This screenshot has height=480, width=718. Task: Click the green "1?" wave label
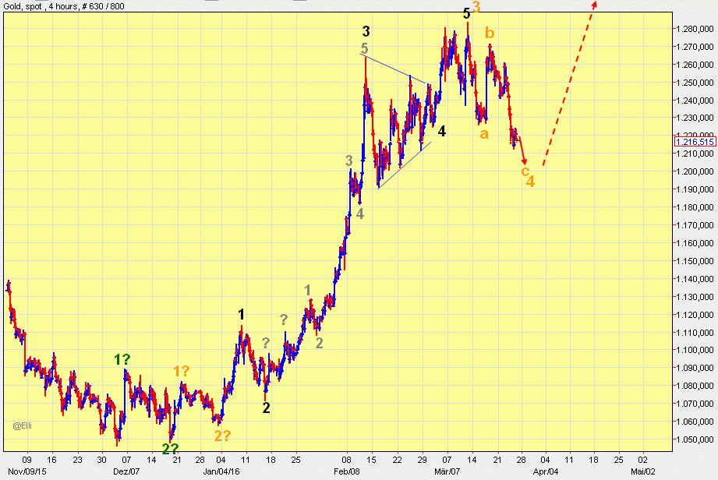pos(122,359)
